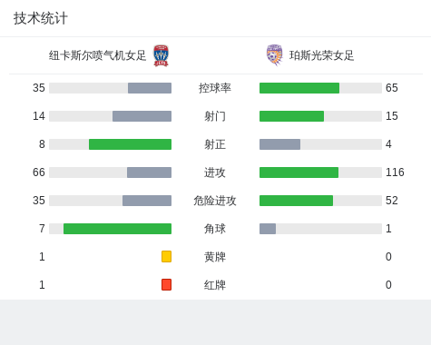The width and height of the screenshot is (431, 345).
Task: Click the green corner kicks bar showing 7
Action: [x=117, y=229]
